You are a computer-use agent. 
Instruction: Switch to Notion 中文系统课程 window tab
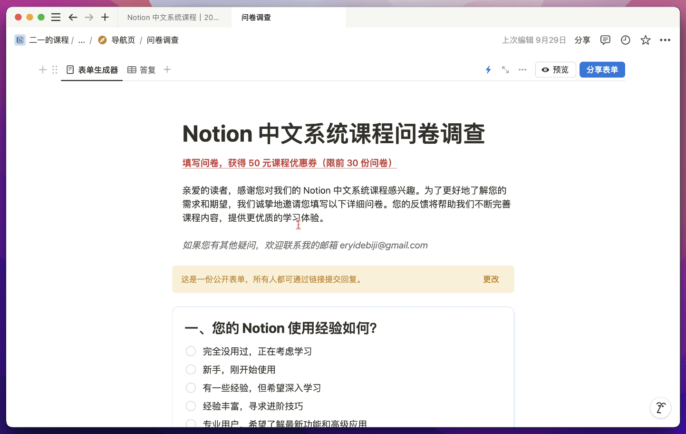(173, 17)
